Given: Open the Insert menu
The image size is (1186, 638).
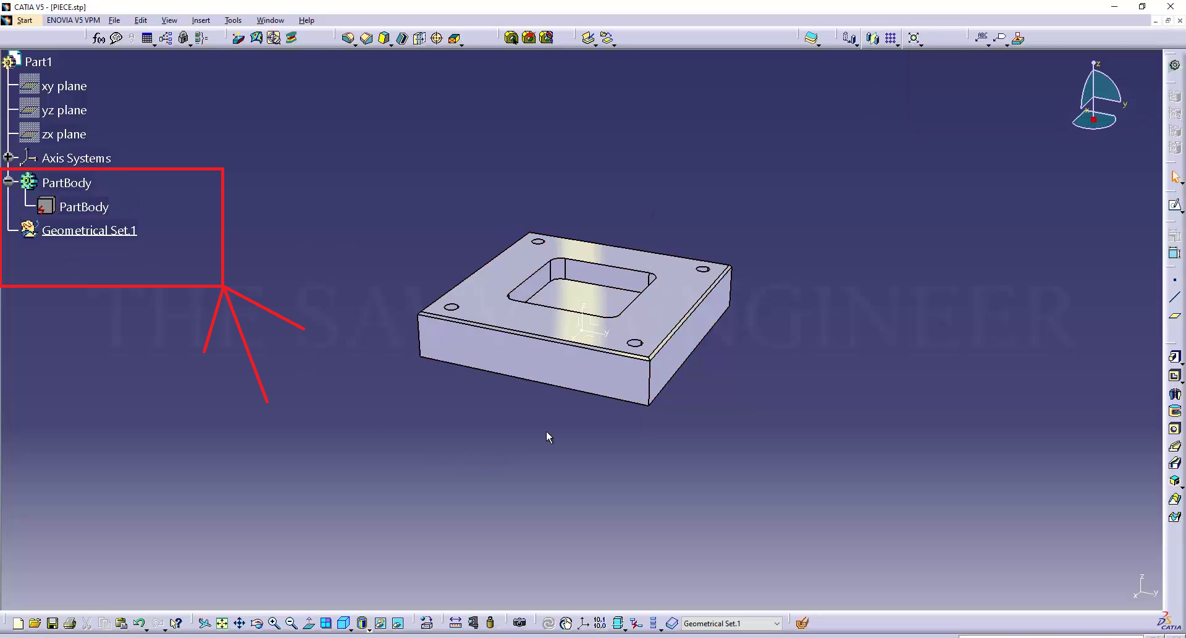Looking at the screenshot, I should click(201, 20).
